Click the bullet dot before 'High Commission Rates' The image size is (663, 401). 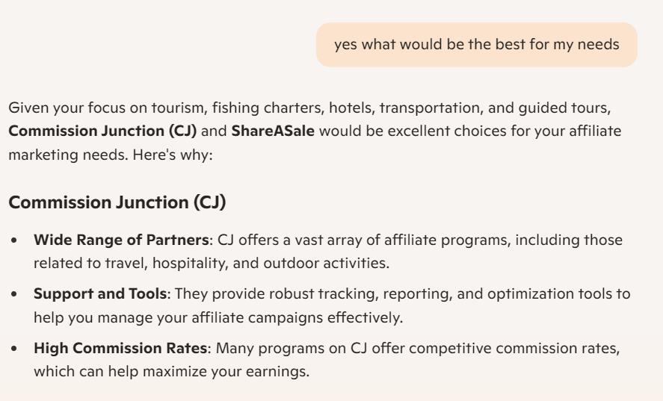coord(16,349)
